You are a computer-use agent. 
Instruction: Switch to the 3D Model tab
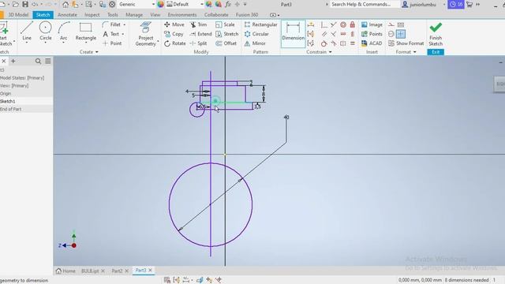coord(18,15)
